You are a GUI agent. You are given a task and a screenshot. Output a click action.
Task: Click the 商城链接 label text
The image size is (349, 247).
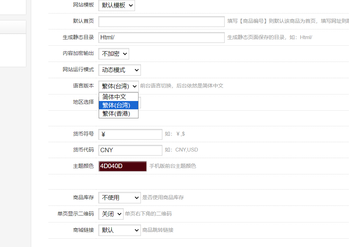pos(83,230)
